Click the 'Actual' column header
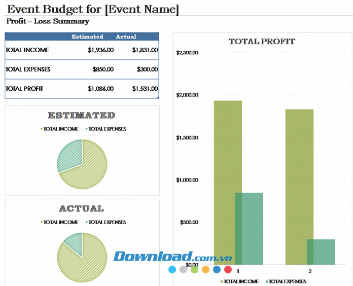353x286 pixels. [126, 37]
